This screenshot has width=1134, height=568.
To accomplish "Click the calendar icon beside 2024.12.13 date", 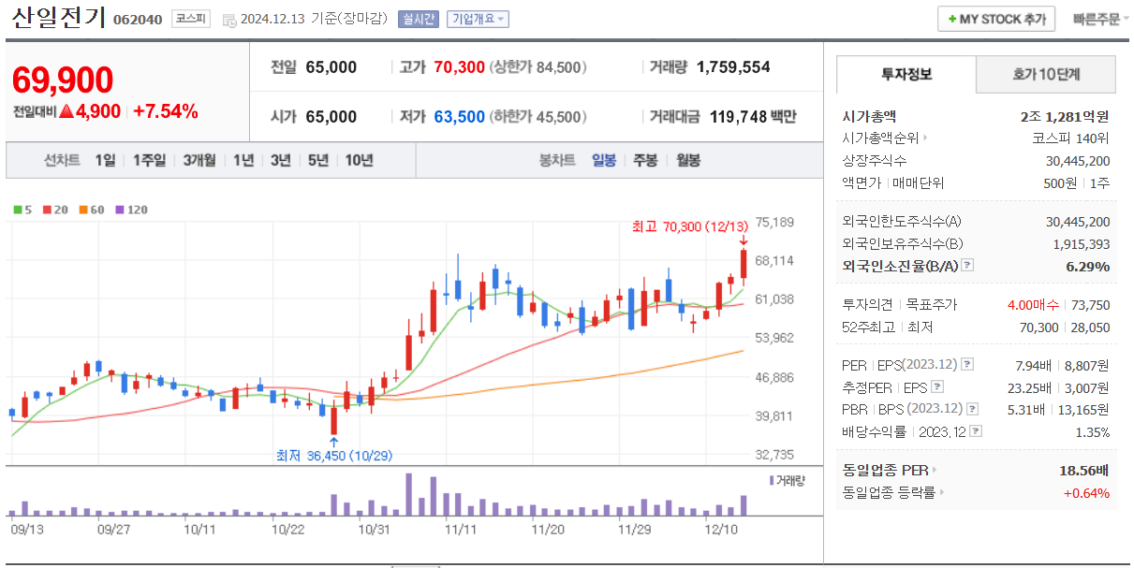I will (229, 20).
